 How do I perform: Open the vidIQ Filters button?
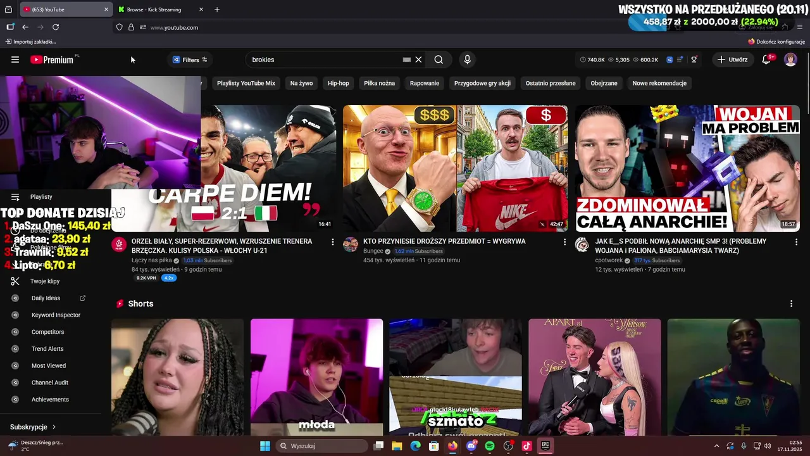[x=190, y=60]
